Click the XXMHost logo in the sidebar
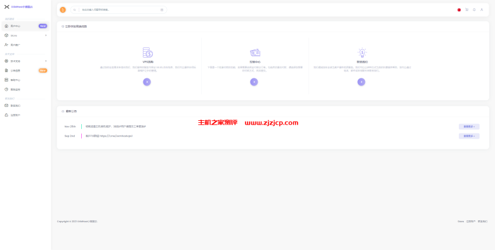The image size is (495, 250). (18, 6)
